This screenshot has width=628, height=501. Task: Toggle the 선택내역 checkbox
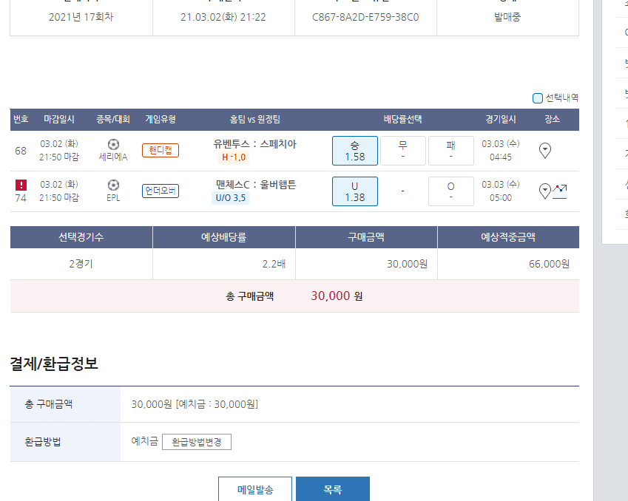(x=538, y=98)
